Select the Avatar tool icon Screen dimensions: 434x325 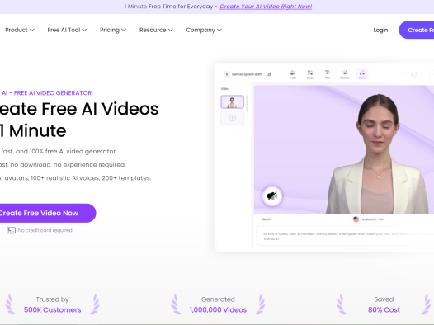pos(293,74)
